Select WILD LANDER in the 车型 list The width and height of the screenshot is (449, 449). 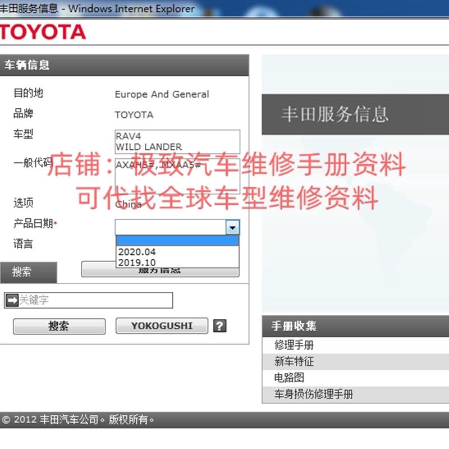tap(149, 147)
